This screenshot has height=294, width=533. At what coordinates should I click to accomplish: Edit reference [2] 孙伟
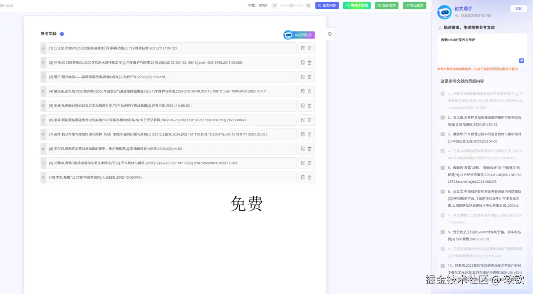(303, 62)
